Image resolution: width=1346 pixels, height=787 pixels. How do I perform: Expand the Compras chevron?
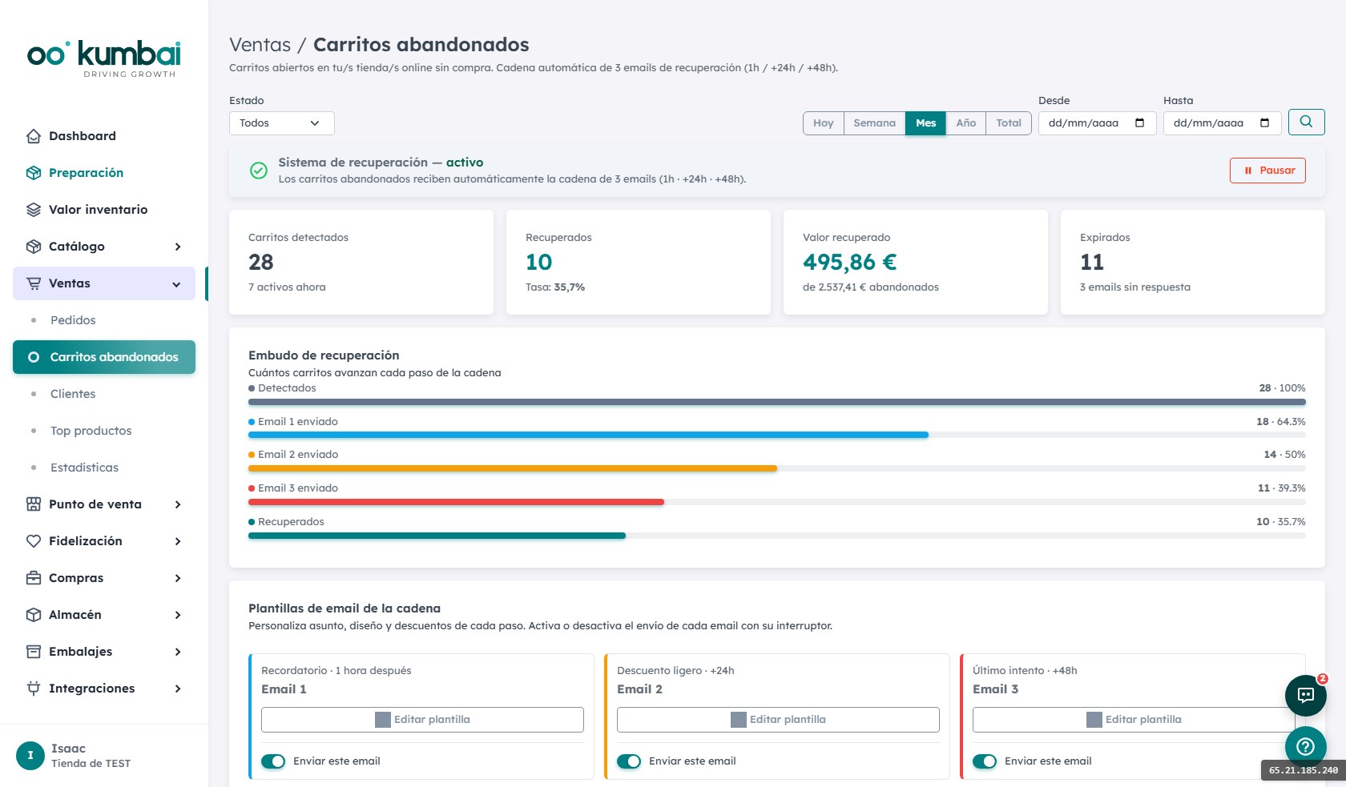click(x=178, y=578)
